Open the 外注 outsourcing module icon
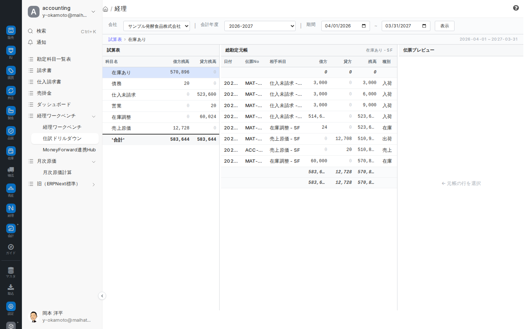 tap(11, 91)
